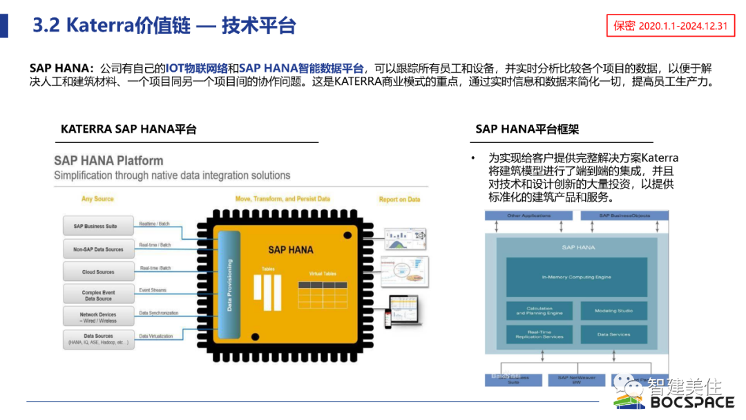Viewport: 746px width, 420px height.
Task: Click the SAP HANA Platform title
Action: pyautogui.click(x=108, y=161)
